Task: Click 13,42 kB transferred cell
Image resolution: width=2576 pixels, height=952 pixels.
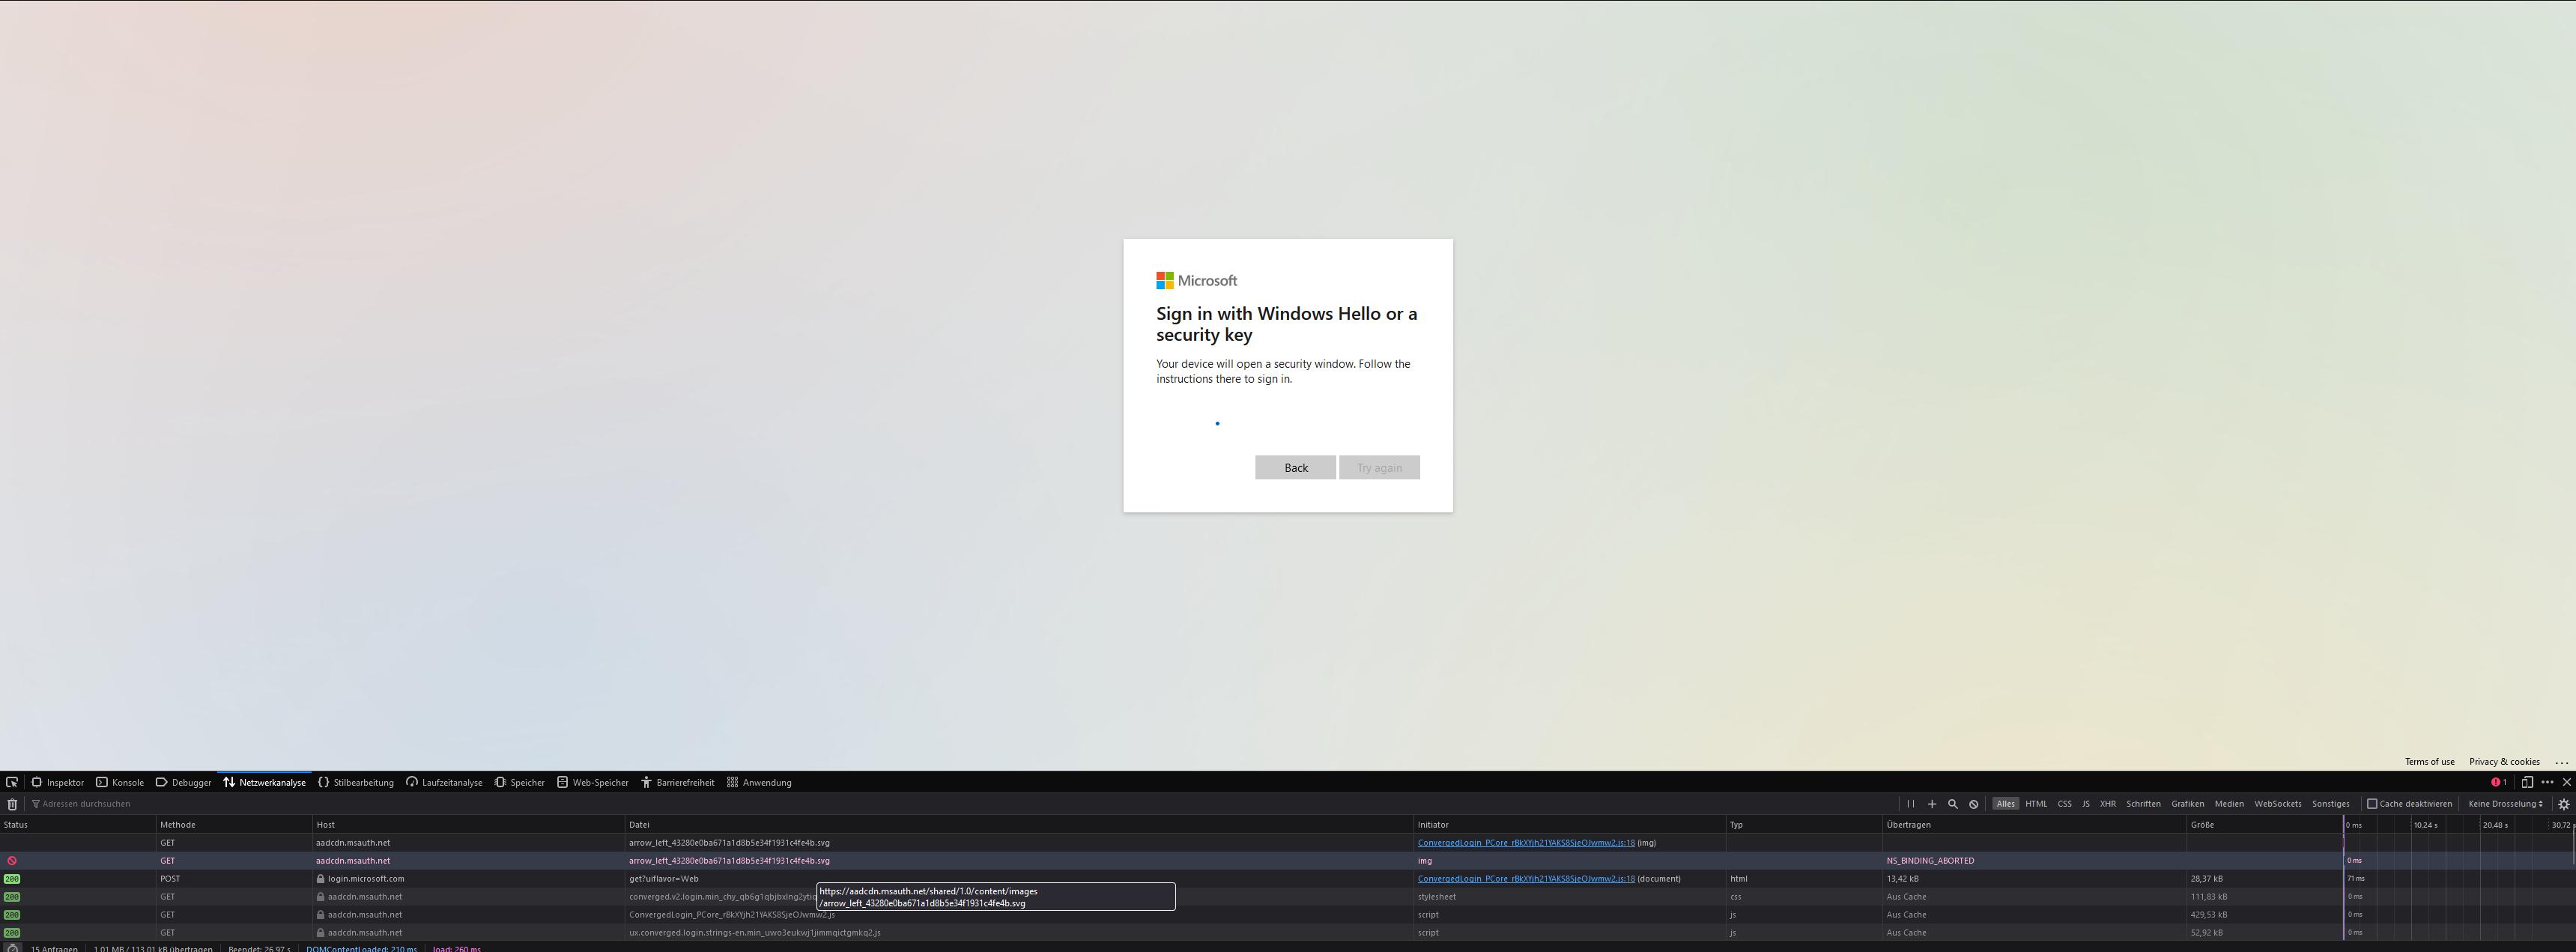Action: point(2034,879)
